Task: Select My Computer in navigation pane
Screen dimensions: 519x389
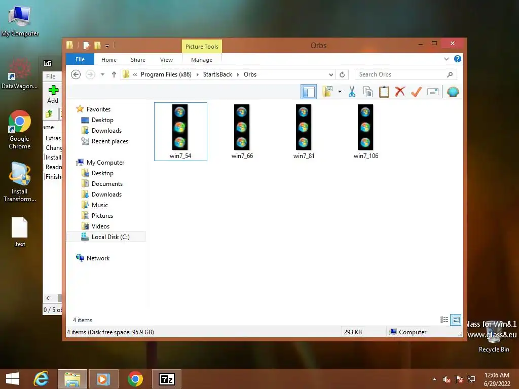Action: tap(105, 163)
